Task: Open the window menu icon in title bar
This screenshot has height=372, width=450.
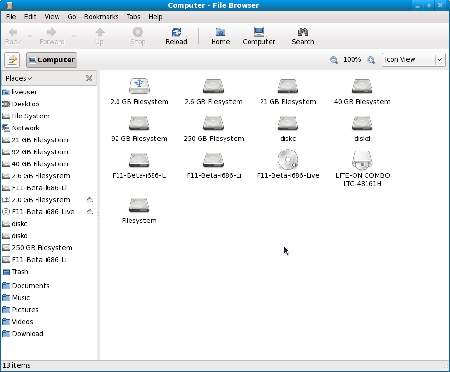Action: tap(9, 5)
